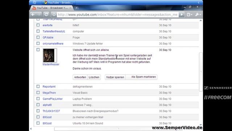Select the alphat9 message checkbox

(x=38, y=105)
